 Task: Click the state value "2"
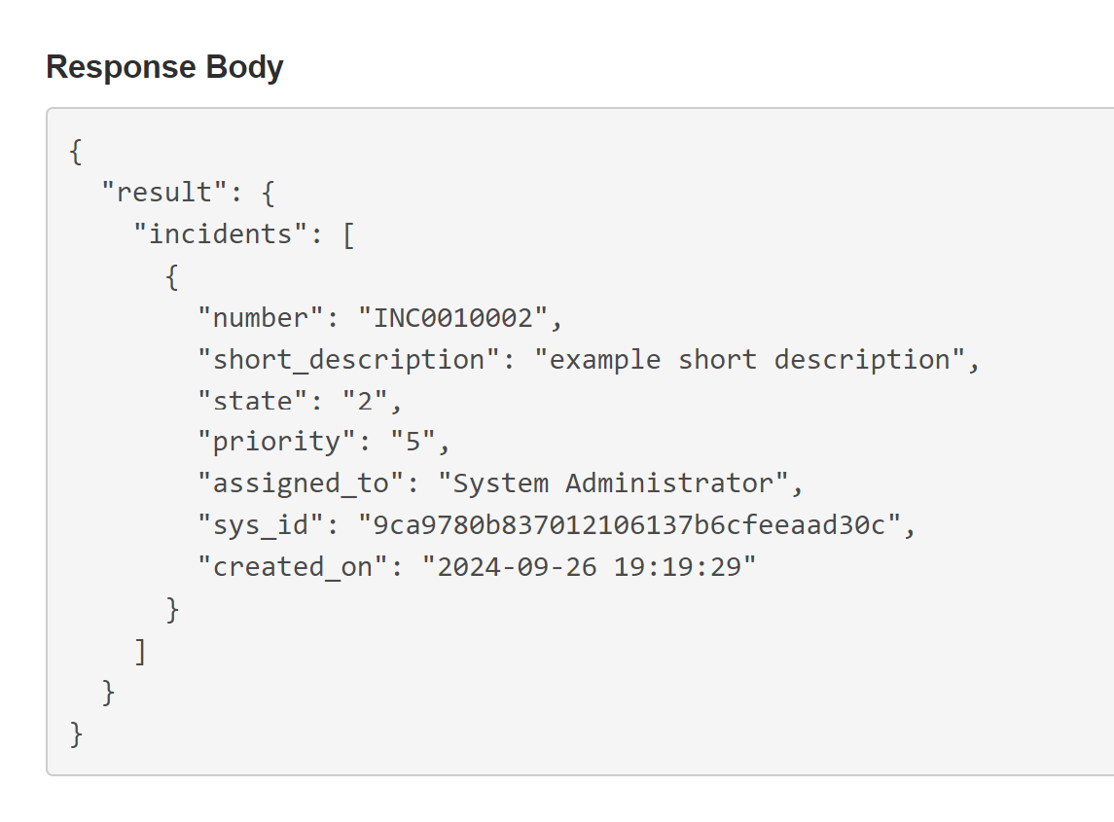click(x=365, y=401)
